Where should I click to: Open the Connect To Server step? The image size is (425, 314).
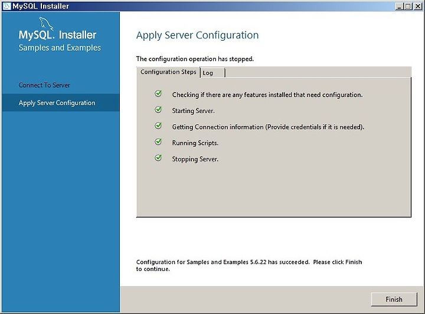coord(44,85)
